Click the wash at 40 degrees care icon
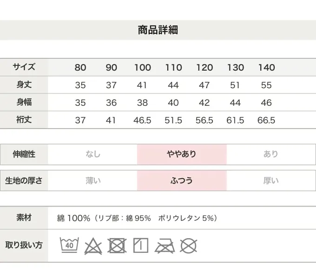The image size is (316, 272). click(x=69, y=245)
